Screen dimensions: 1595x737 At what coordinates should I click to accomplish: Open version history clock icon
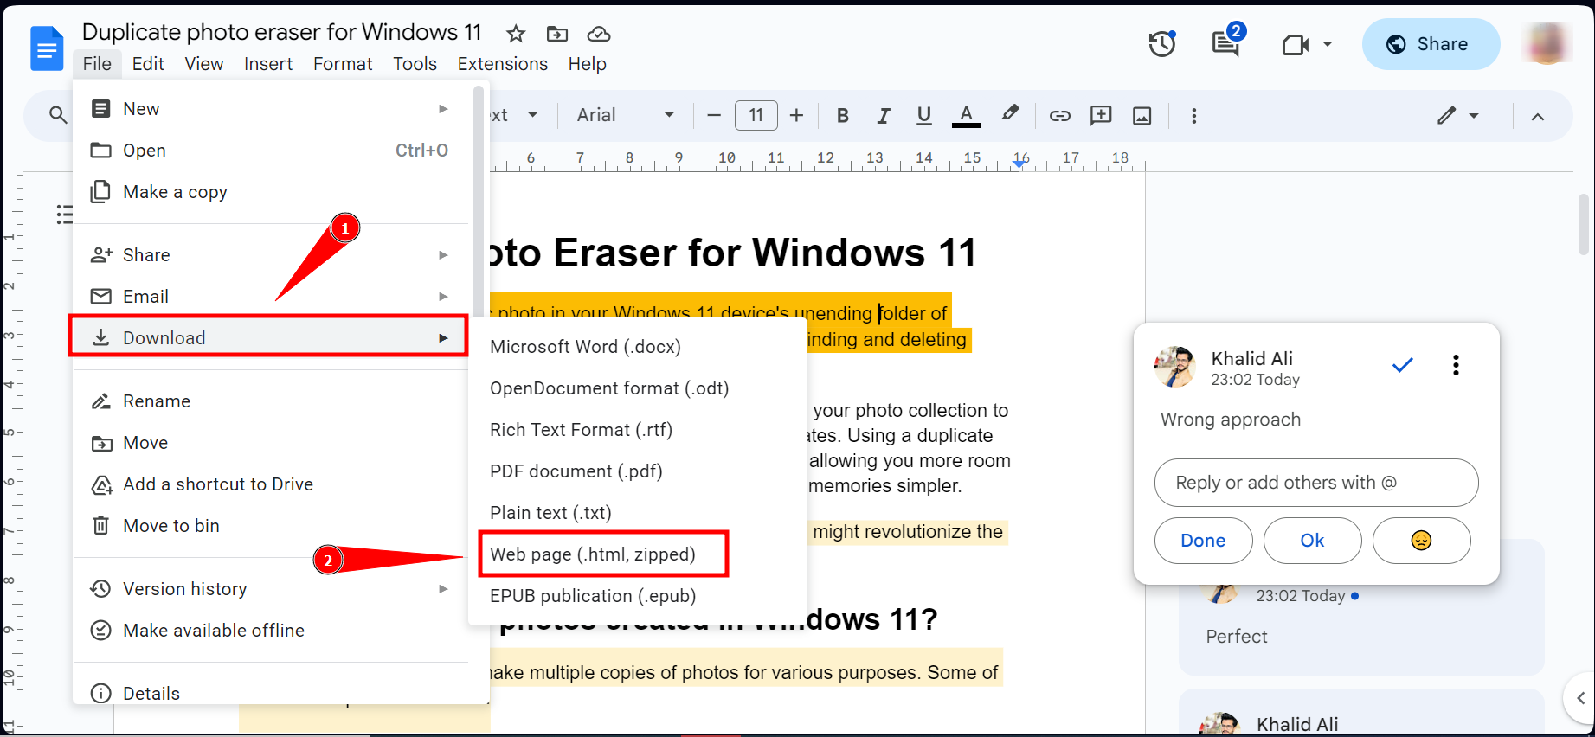pos(1162,43)
